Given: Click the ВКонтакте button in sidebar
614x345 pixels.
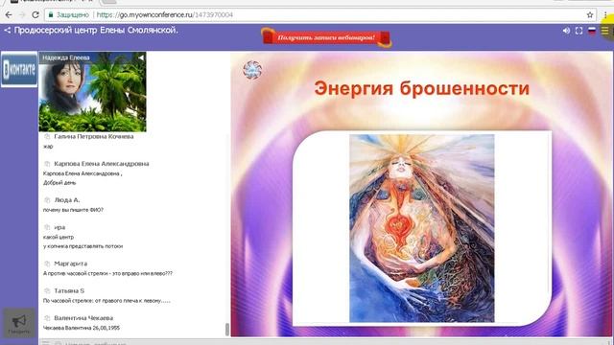Looking at the screenshot, I should click(x=19, y=70).
